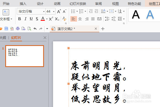Toggle superscript formatting
160x107 pixels.
(51, 19)
